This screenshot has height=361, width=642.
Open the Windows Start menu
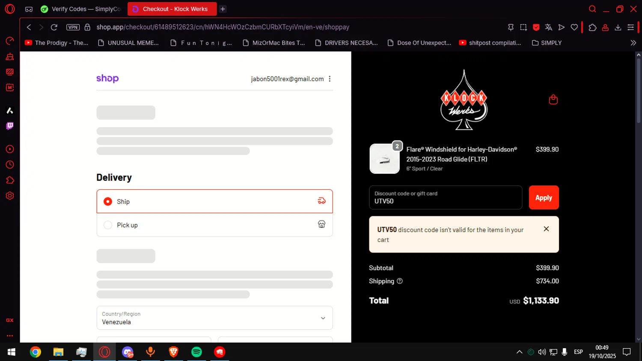(x=12, y=352)
